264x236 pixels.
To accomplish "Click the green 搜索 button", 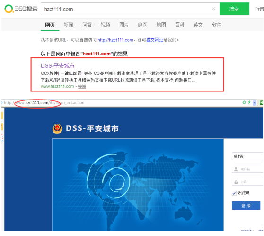I will pos(234,9).
